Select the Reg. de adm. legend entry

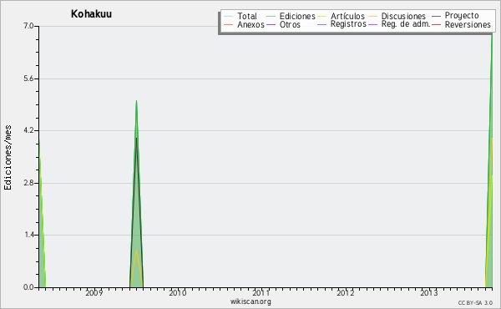(406, 24)
